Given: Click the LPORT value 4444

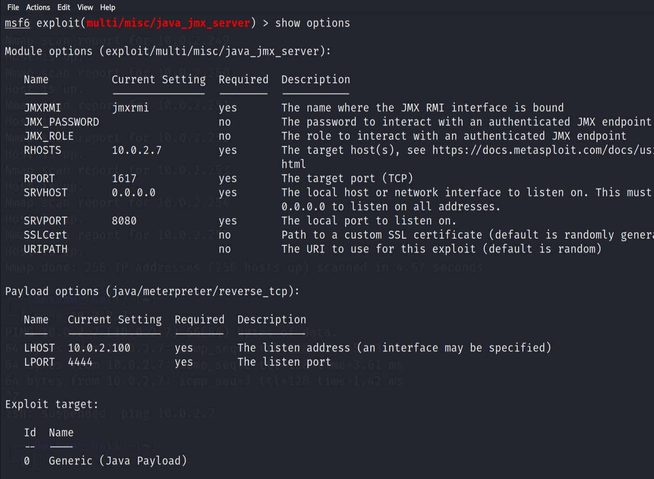Looking at the screenshot, I should click(80, 362).
